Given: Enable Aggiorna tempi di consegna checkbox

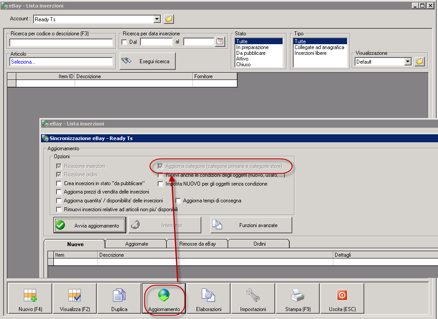Looking at the screenshot, I should tap(178, 201).
